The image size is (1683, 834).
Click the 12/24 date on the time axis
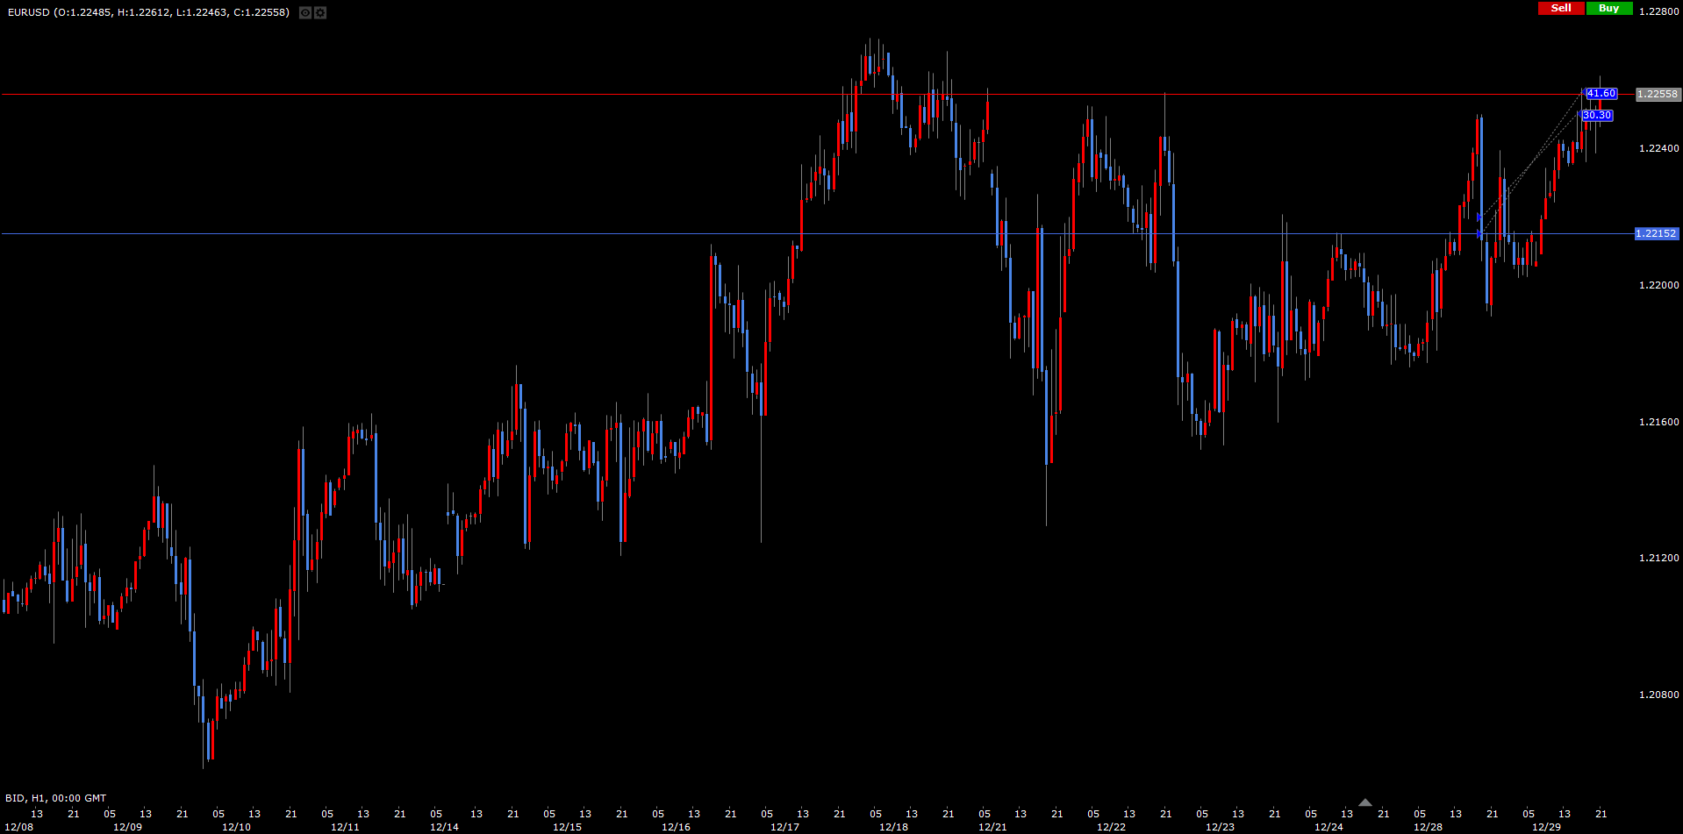pos(1328,827)
